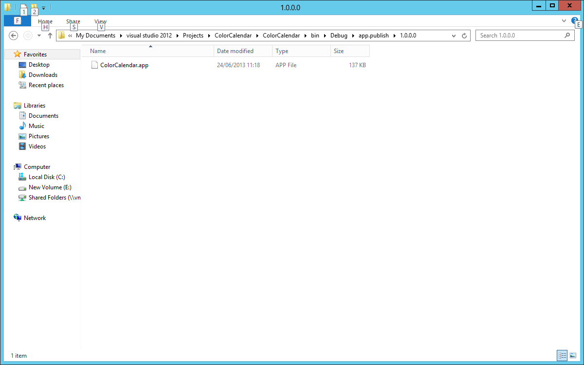Click the app.publish breadcrumb segment
The height and width of the screenshot is (365, 584).
(374, 36)
